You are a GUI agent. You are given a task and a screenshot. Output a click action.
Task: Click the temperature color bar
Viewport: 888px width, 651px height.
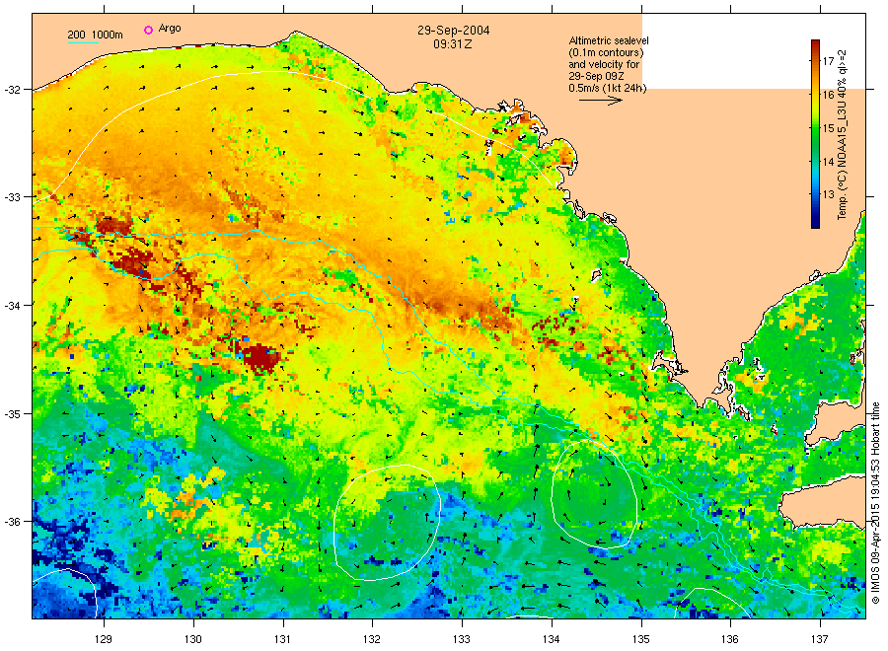pyautogui.click(x=815, y=134)
